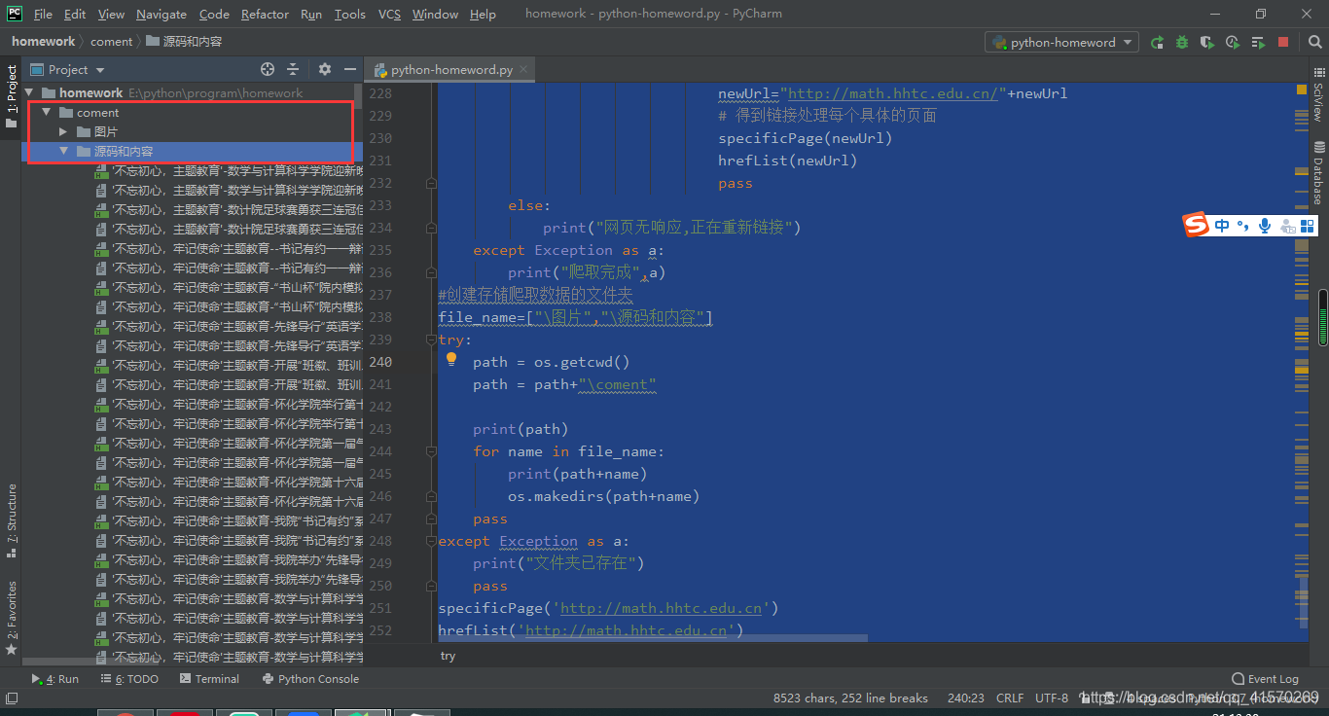This screenshot has height=716, width=1329.
Task: Open the File menu
Action: (x=43, y=14)
